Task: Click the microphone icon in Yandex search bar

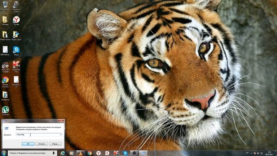Action: (x=54, y=153)
